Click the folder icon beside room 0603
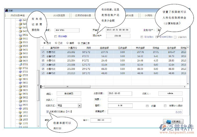This screenshot has height=137, width=197. point(20,57)
